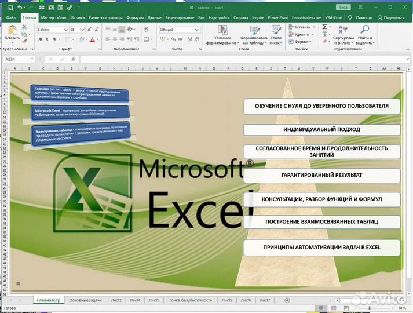Image resolution: width=413 pixels, height=313 pixels.
Task: Click the orientation text angle icon
Action: click(130, 29)
